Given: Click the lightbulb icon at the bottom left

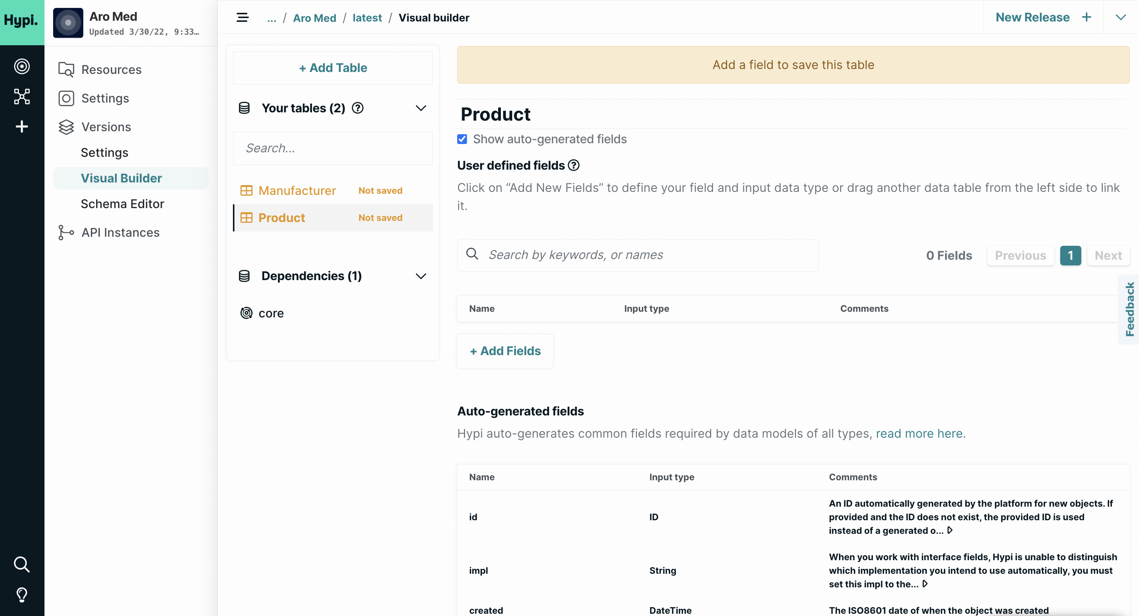Looking at the screenshot, I should [x=21, y=595].
